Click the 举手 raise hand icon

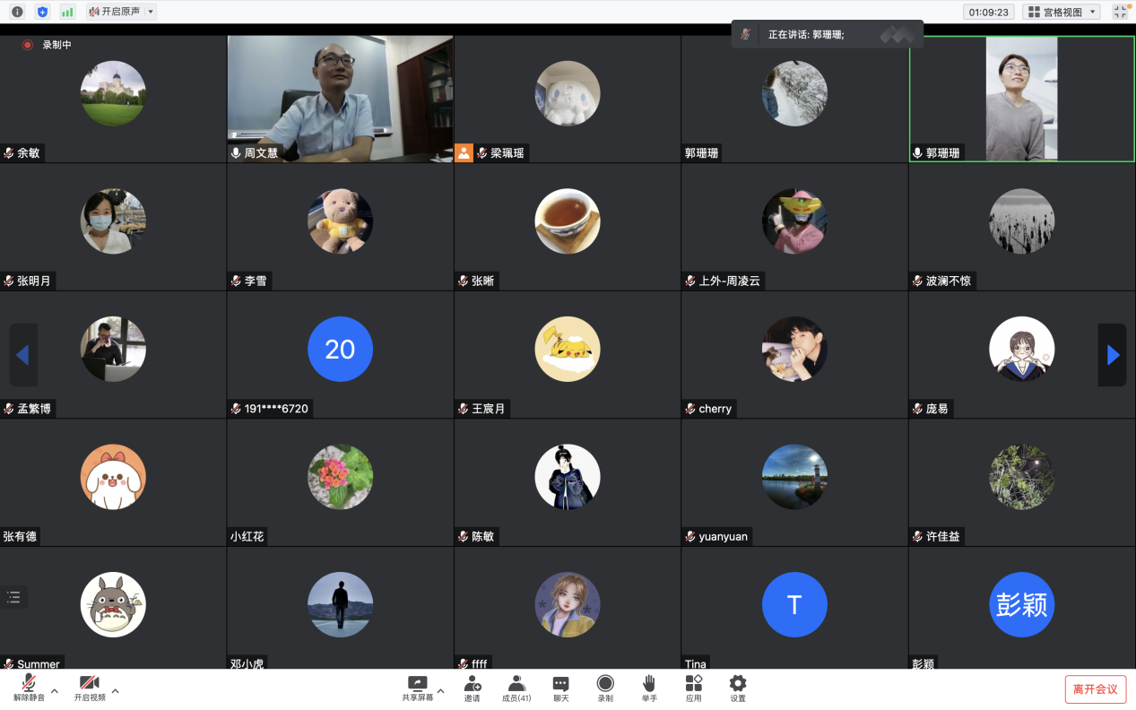coord(649,688)
